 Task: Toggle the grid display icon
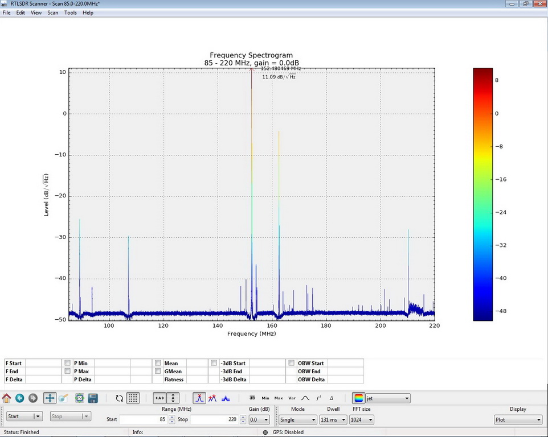pos(133,398)
